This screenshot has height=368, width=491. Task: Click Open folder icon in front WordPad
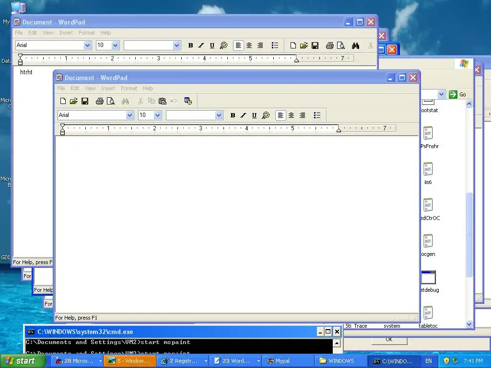click(x=73, y=101)
